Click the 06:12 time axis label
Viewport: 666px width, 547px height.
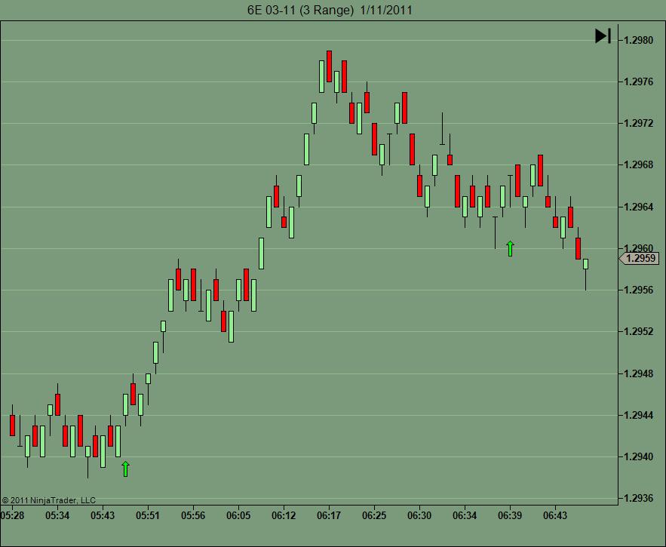click(x=284, y=515)
